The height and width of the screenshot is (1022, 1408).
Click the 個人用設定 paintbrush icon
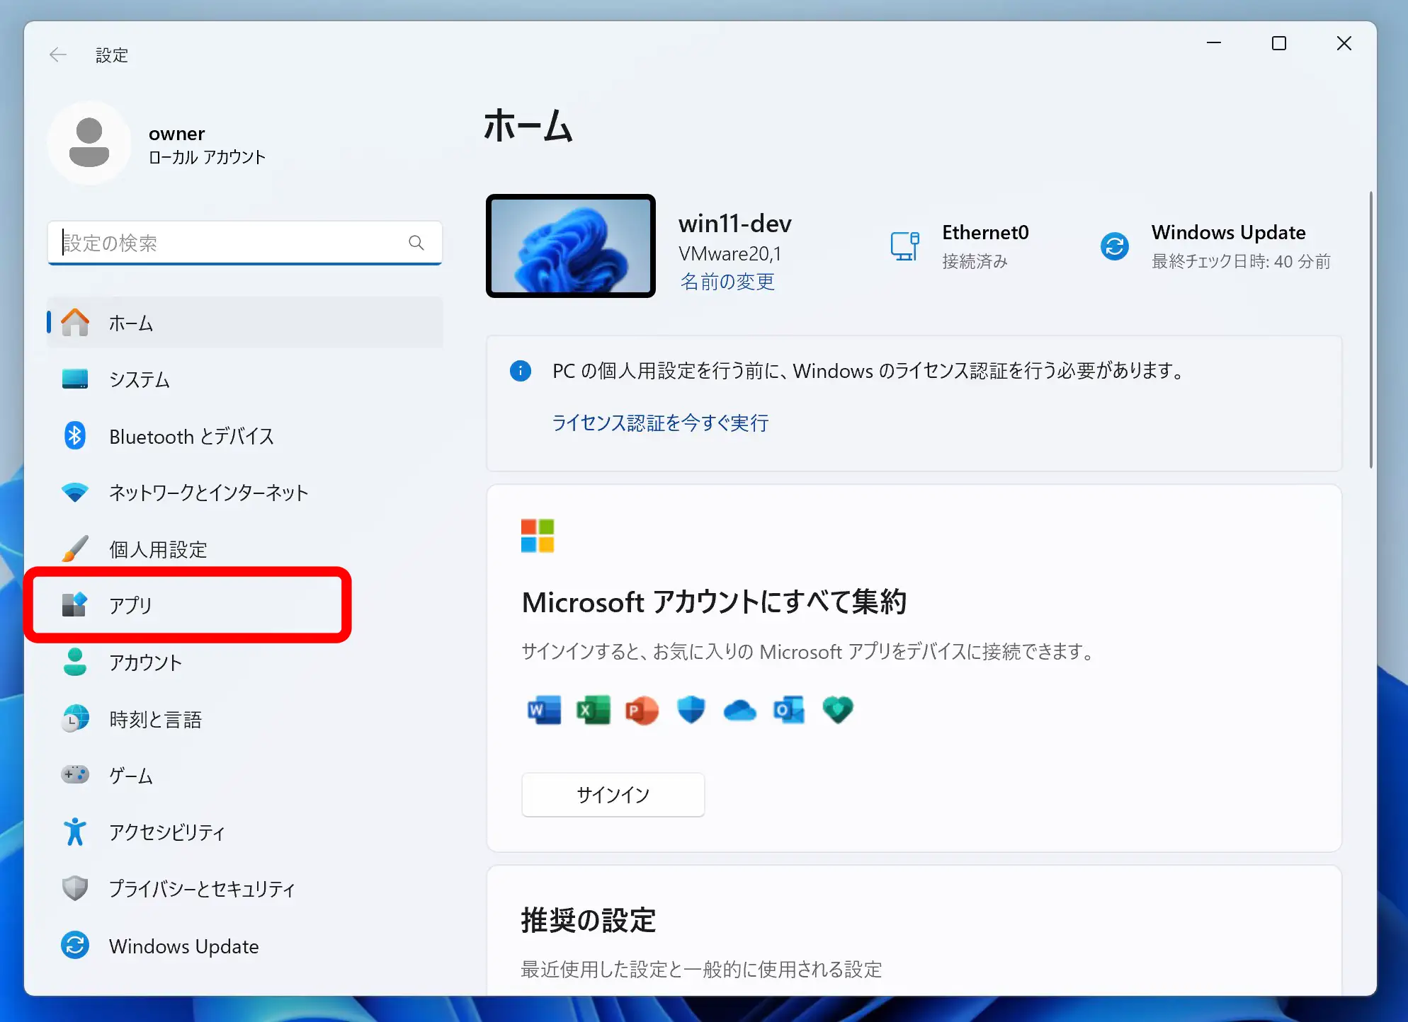(75, 549)
